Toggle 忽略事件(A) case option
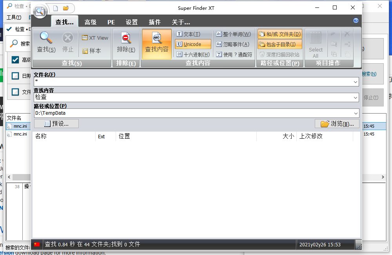This screenshot has width=392, height=255. pos(232,44)
